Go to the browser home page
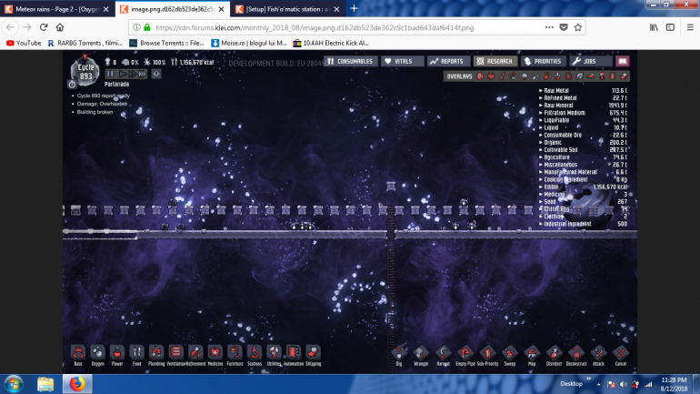This screenshot has height=394, width=700. click(60, 27)
